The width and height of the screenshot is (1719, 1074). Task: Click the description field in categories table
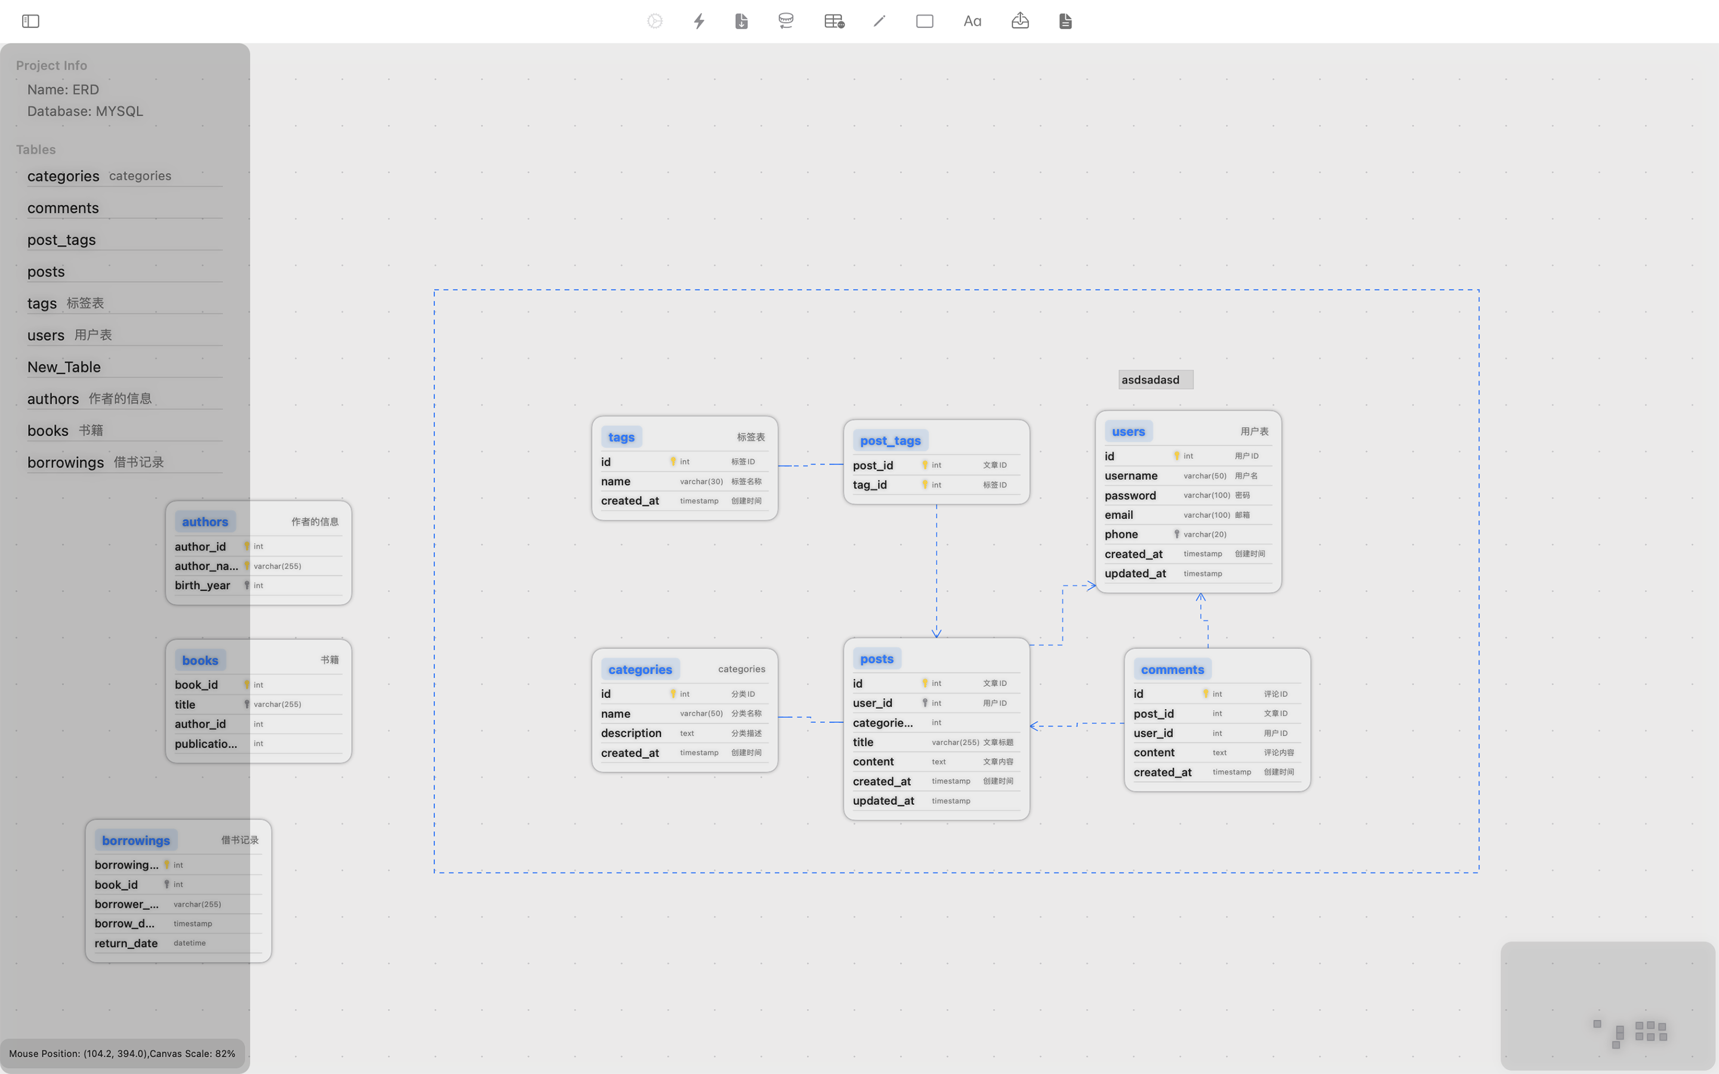[x=684, y=733]
